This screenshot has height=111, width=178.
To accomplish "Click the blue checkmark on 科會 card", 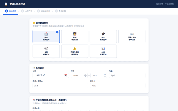I will coord(57,32).
